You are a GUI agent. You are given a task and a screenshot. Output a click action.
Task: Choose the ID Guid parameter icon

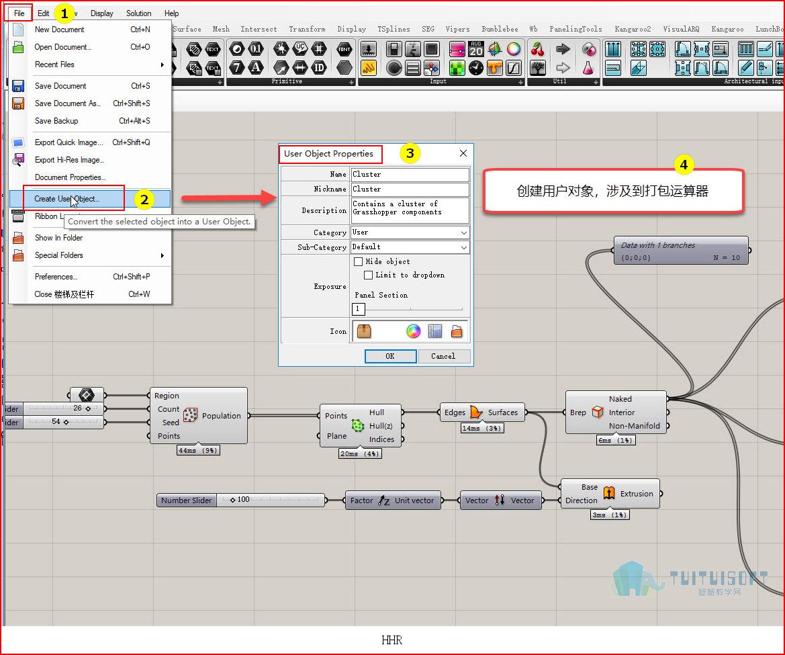coord(319,67)
